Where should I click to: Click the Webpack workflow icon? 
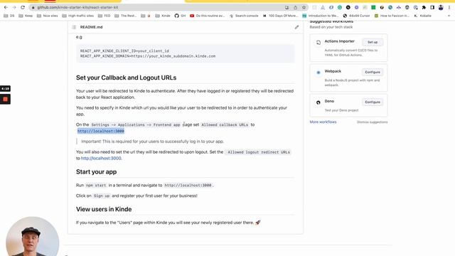(x=318, y=73)
